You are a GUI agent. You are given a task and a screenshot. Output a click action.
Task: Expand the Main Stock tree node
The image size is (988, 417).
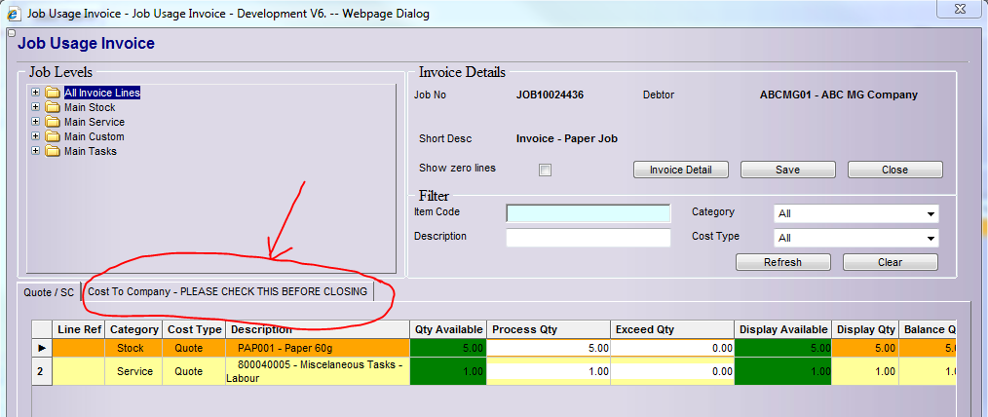click(x=36, y=107)
